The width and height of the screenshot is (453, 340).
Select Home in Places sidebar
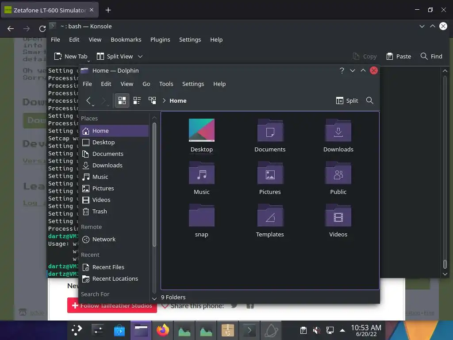click(x=115, y=131)
